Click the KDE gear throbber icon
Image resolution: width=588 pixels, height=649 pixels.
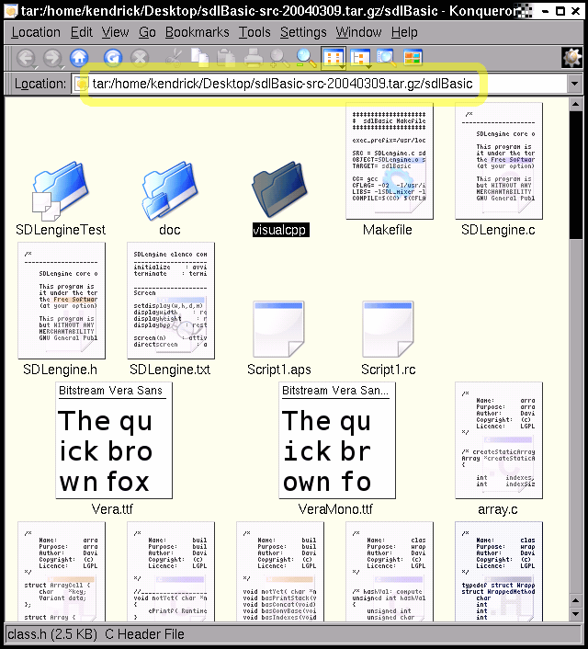pyautogui.click(x=571, y=57)
